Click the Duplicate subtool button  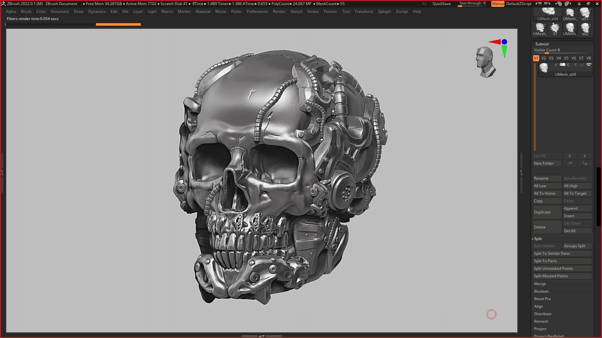(x=547, y=212)
